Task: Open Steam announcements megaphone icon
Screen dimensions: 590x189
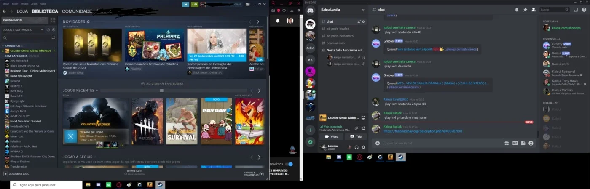Action: (x=186, y=4)
